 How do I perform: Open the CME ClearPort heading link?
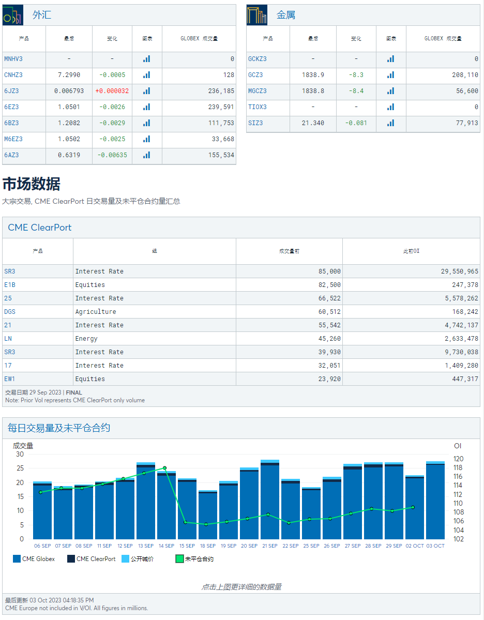(39, 228)
